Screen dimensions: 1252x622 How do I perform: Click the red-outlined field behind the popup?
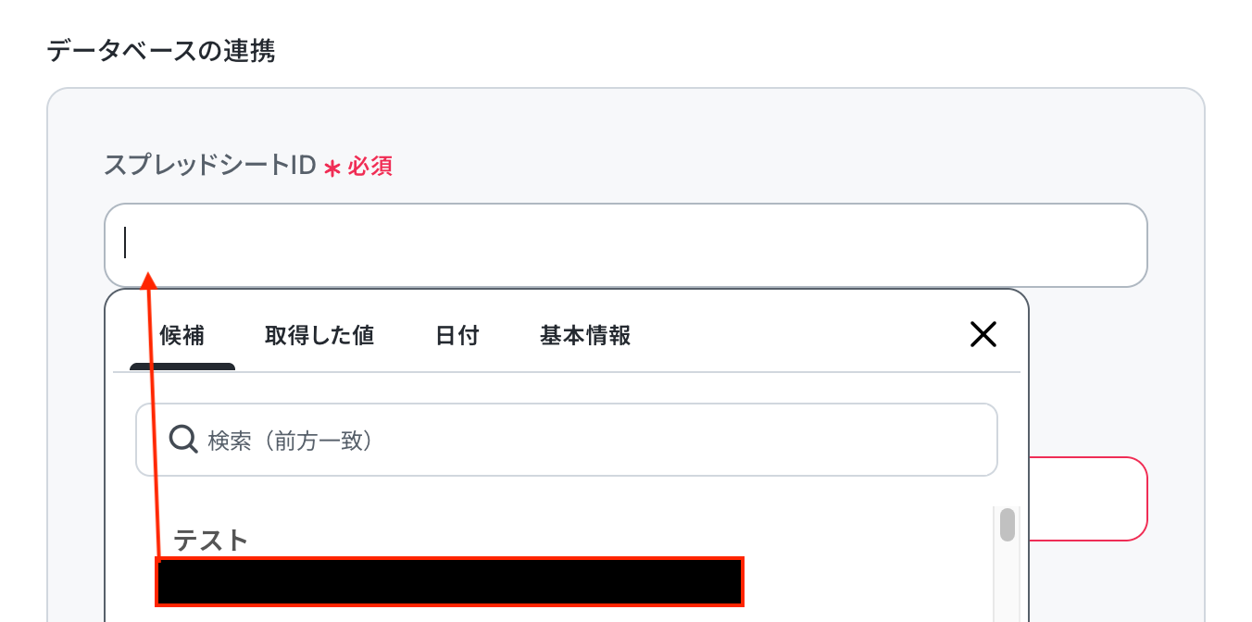click(1088, 499)
